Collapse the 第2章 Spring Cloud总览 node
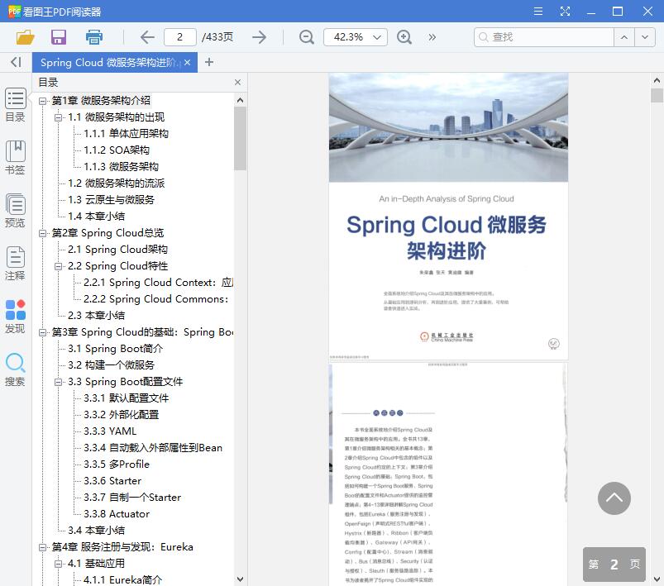Viewport: 664px width, 586px height. click(42, 233)
